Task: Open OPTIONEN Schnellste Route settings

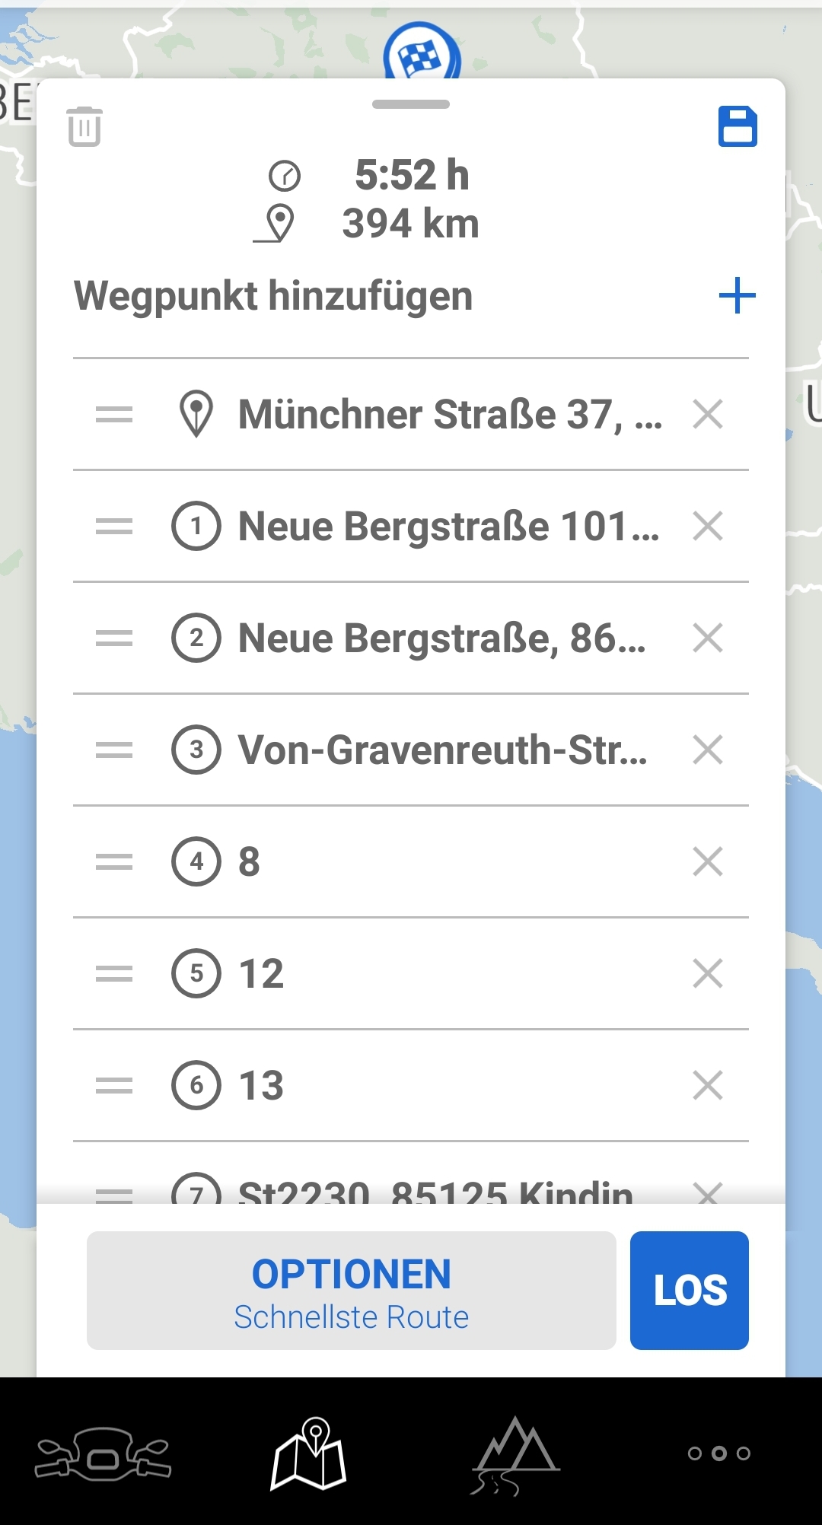Action: coord(351,1291)
